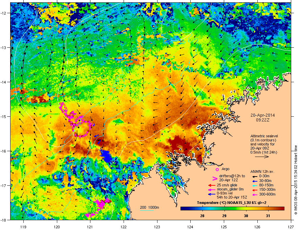
Task: Click the magenta looping glider track near 120.5E
Action: coord(77,120)
